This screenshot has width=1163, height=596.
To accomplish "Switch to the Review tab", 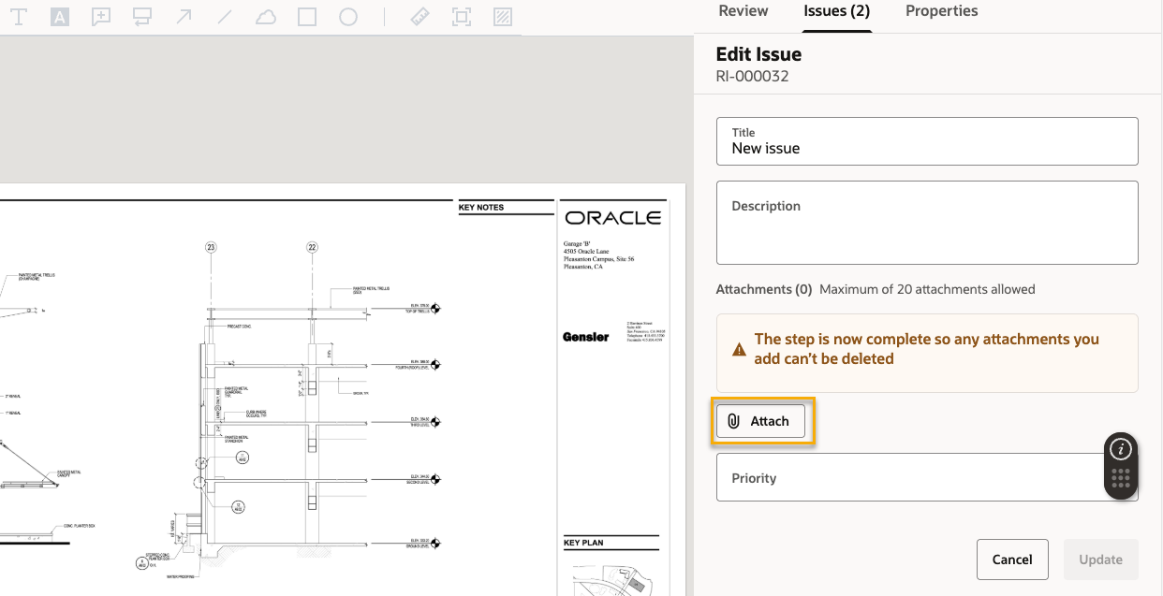I will click(x=743, y=11).
